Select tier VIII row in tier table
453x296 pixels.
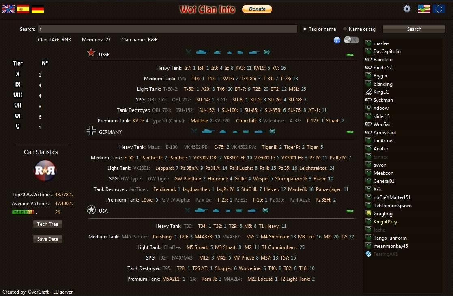28,96
